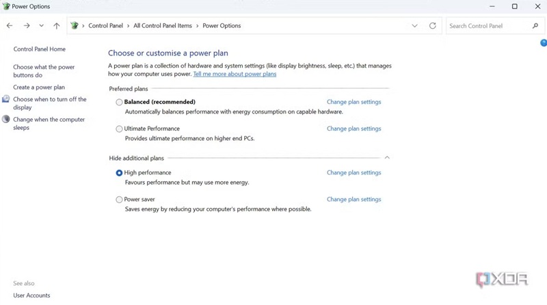Select the Ultimate Performance plan
The image size is (547, 305).
pos(120,129)
